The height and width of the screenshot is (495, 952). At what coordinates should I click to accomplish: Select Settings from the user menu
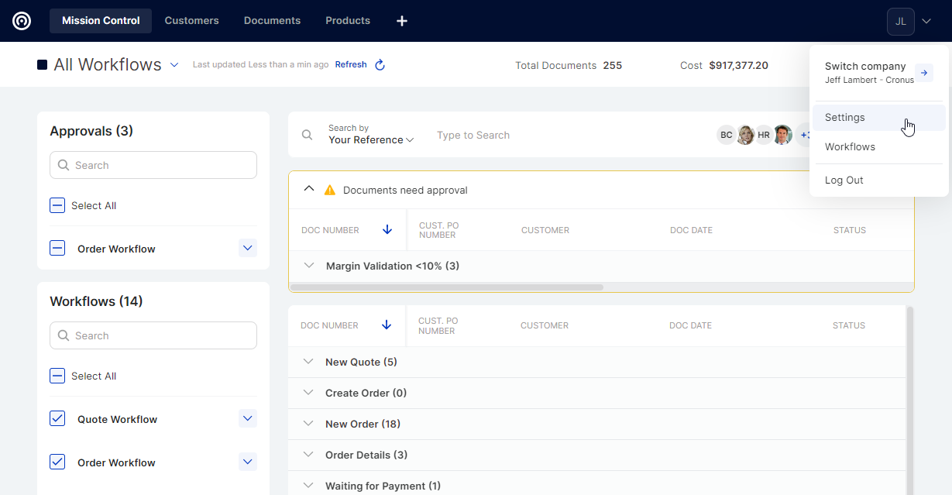pyautogui.click(x=845, y=118)
